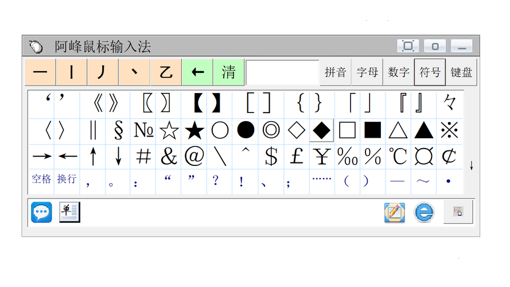Insert the currency sign ¤ symbol
This screenshot has height=287, width=510.
pyautogui.click(x=424, y=157)
